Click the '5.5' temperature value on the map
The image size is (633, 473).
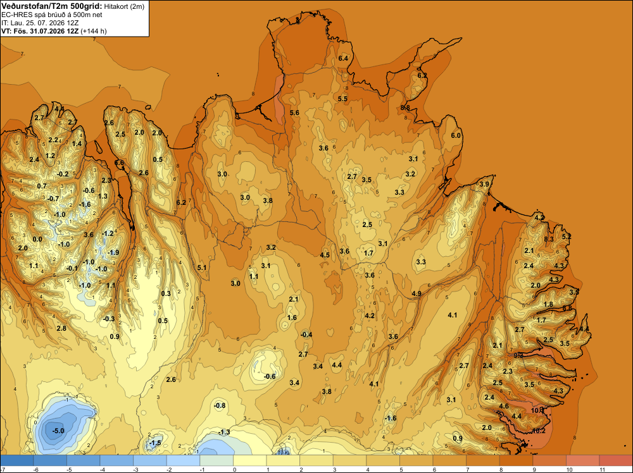click(x=342, y=99)
